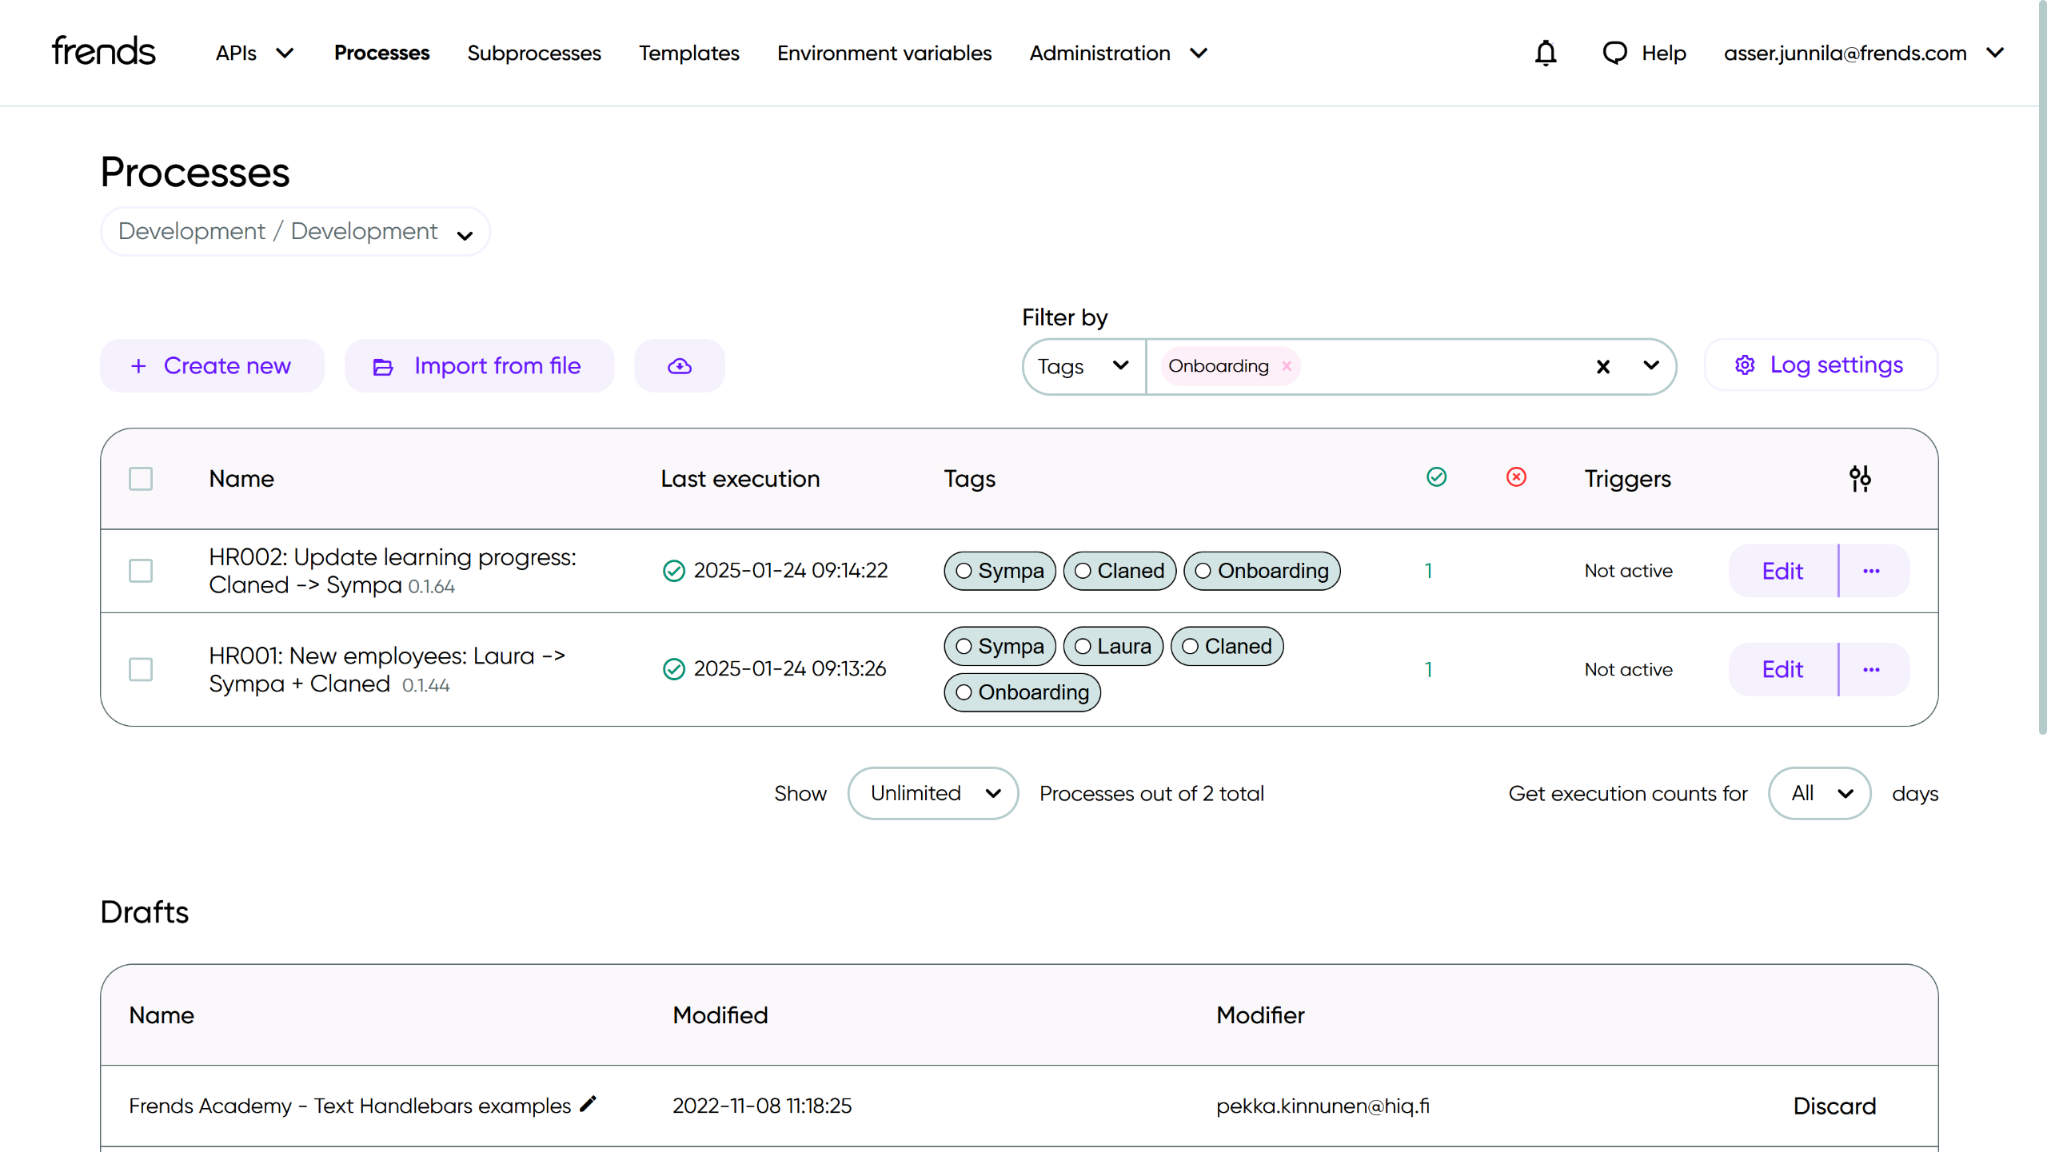Sort by the failed executions icon column
The image size is (2047, 1152).
click(1516, 477)
